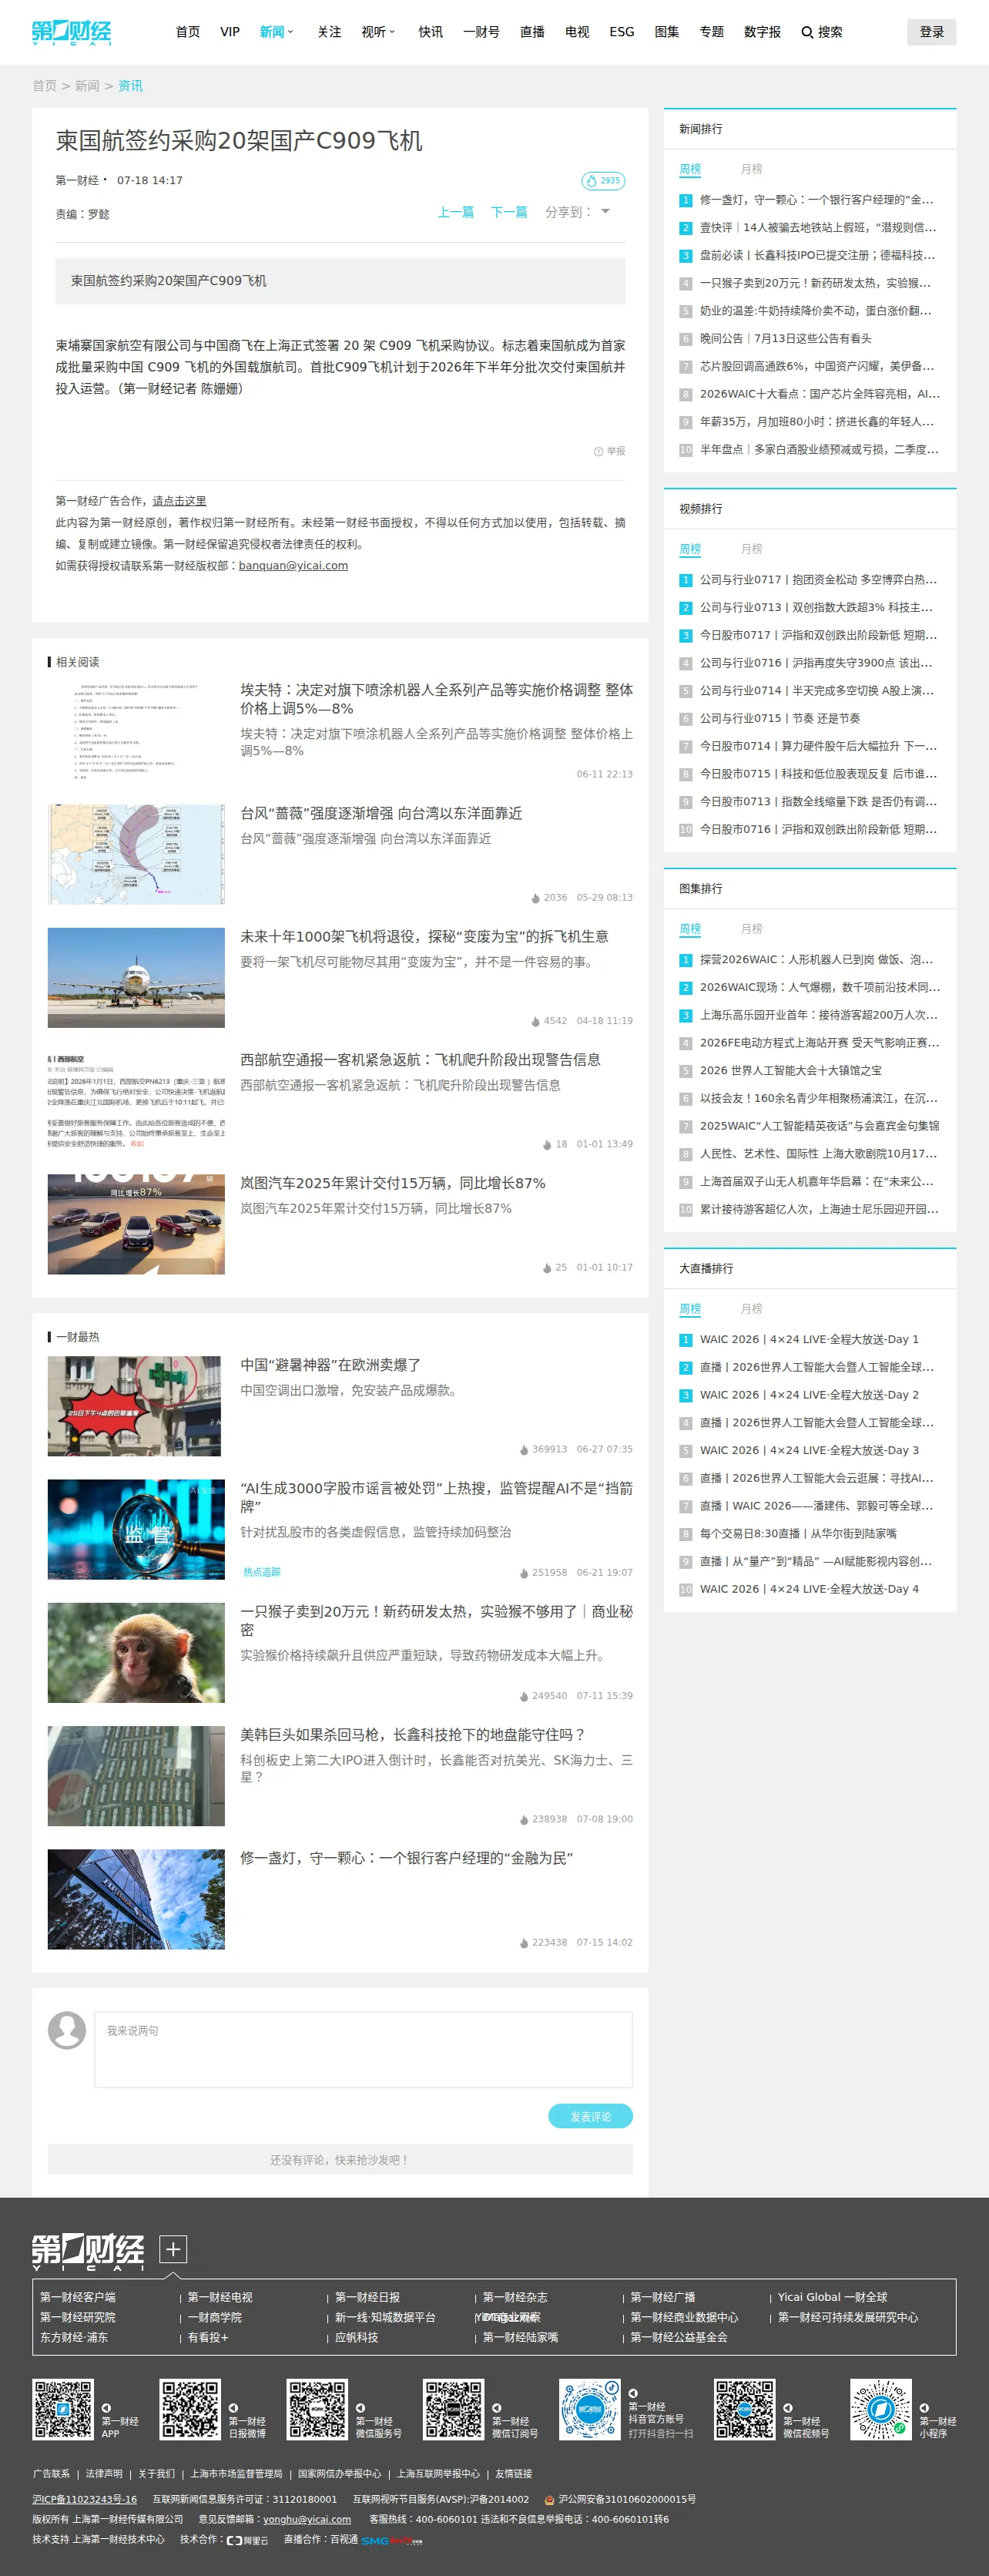Open the airplane thumbnail for 拆飞机生意 article
The height and width of the screenshot is (2576, 989).
point(136,977)
